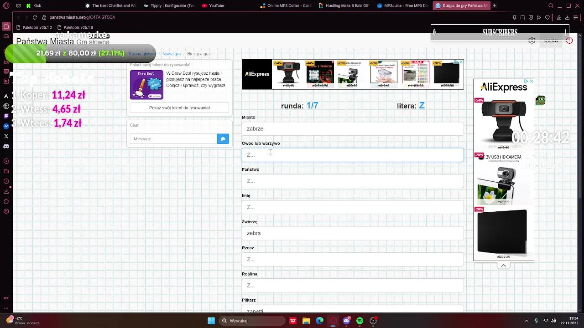Open browser downloads toolbar icon
This screenshot has height=328, width=584.
tap(568, 17)
